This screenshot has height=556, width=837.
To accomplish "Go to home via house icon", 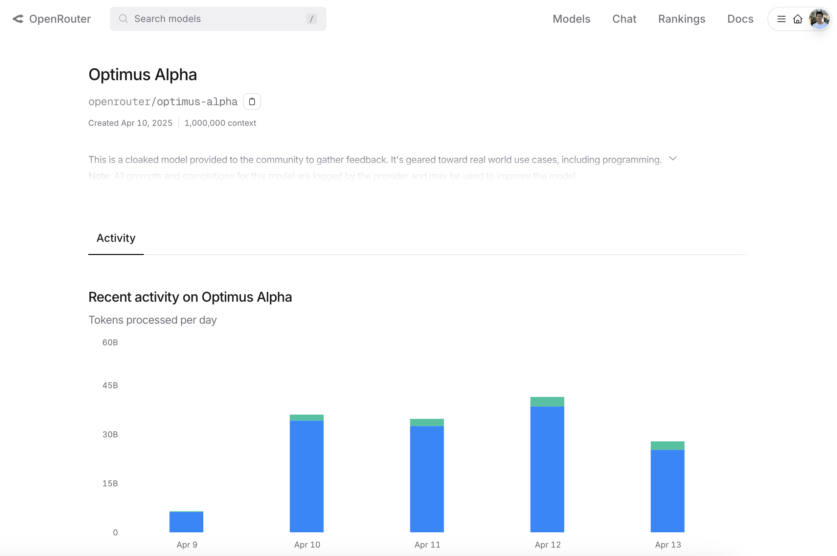I will 797,19.
